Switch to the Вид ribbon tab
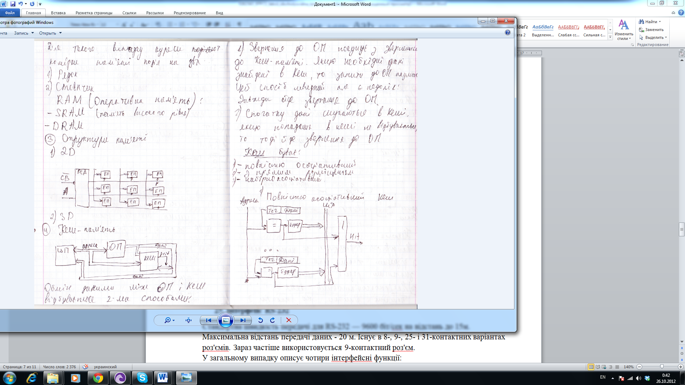This screenshot has width=685, height=385. 219,13
